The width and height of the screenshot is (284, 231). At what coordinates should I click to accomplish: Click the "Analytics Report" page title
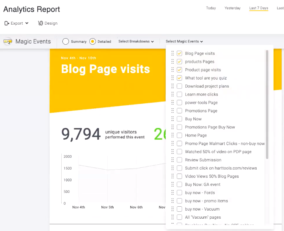(x=32, y=9)
